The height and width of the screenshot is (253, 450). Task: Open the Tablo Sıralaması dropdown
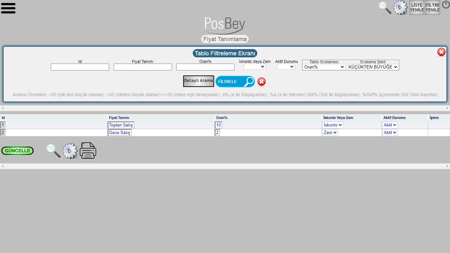[324, 67]
